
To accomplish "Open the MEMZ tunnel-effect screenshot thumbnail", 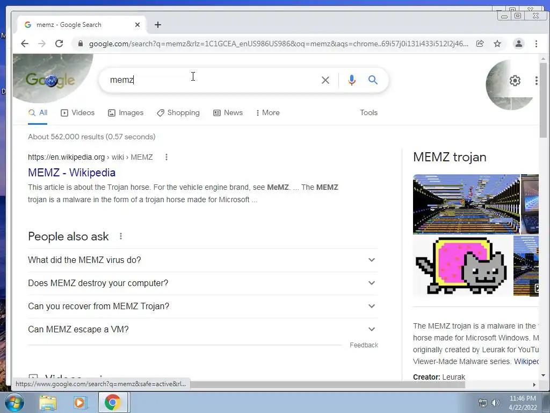I will click(x=466, y=204).
